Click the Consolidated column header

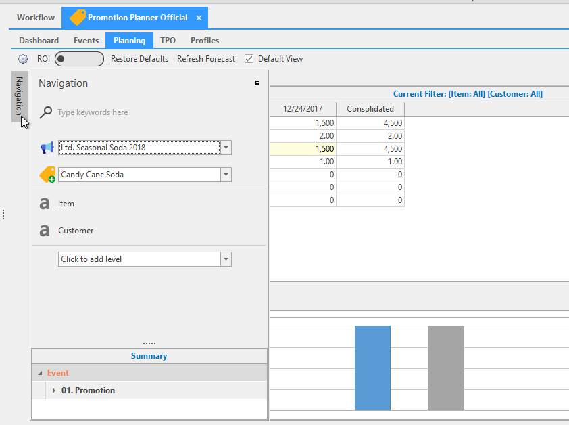[370, 109]
